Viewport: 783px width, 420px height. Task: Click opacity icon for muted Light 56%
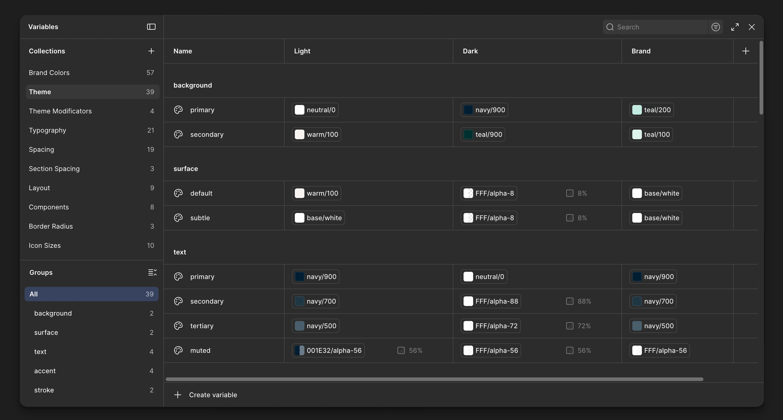[x=401, y=350]
